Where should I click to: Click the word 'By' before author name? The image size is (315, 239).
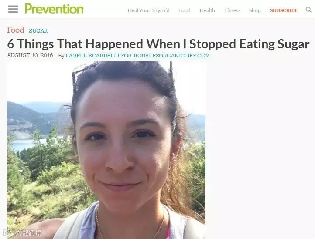(61, 56)
